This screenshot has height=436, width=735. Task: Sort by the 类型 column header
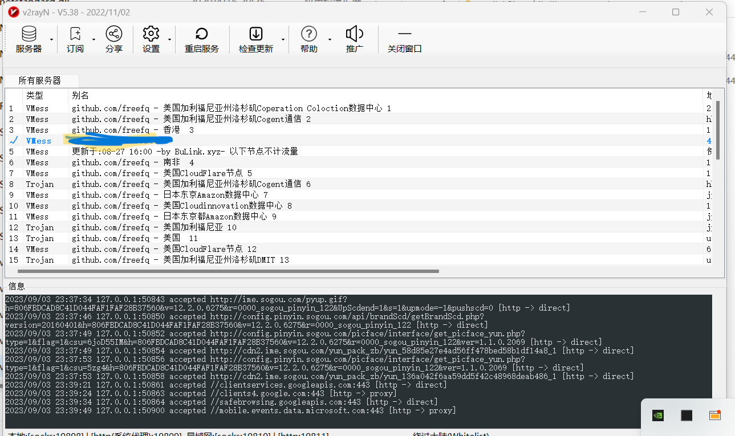[x=45, y=95]
